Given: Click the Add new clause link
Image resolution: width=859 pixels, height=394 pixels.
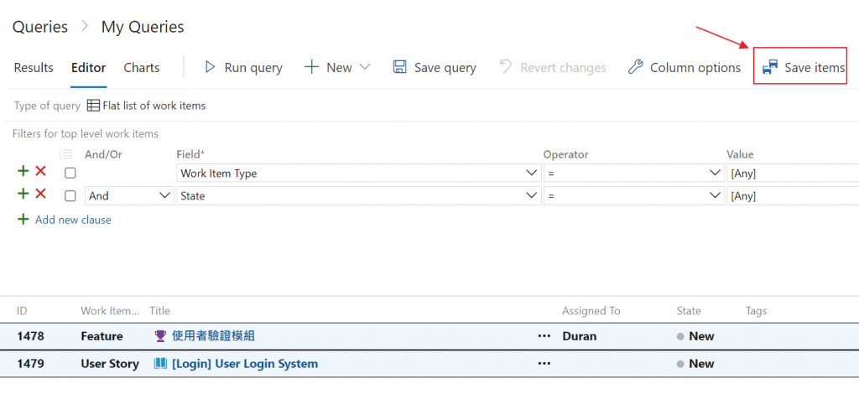Looking at the screenshot, I should pos(72,220).
